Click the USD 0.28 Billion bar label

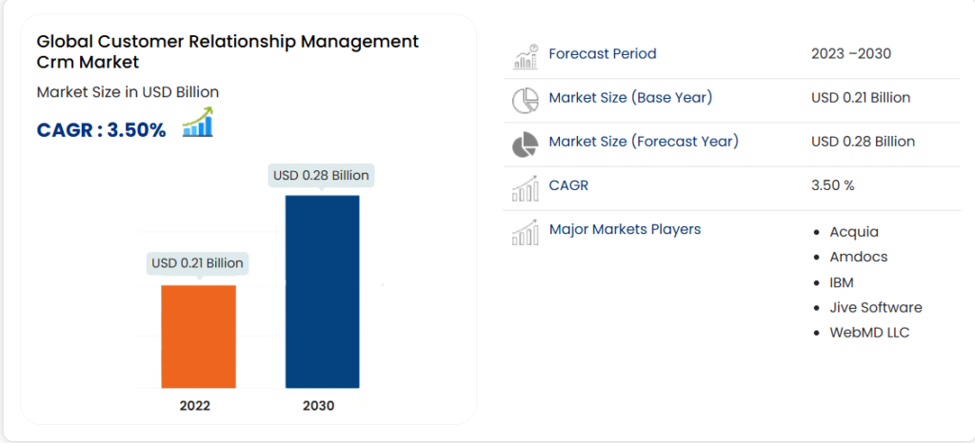[x=321, y=175]
